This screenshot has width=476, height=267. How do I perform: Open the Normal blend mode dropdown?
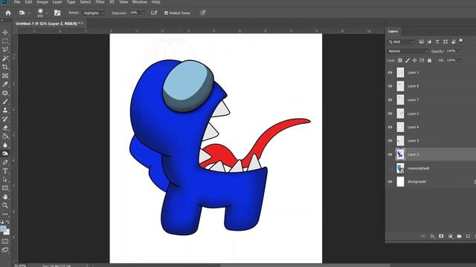408,51
